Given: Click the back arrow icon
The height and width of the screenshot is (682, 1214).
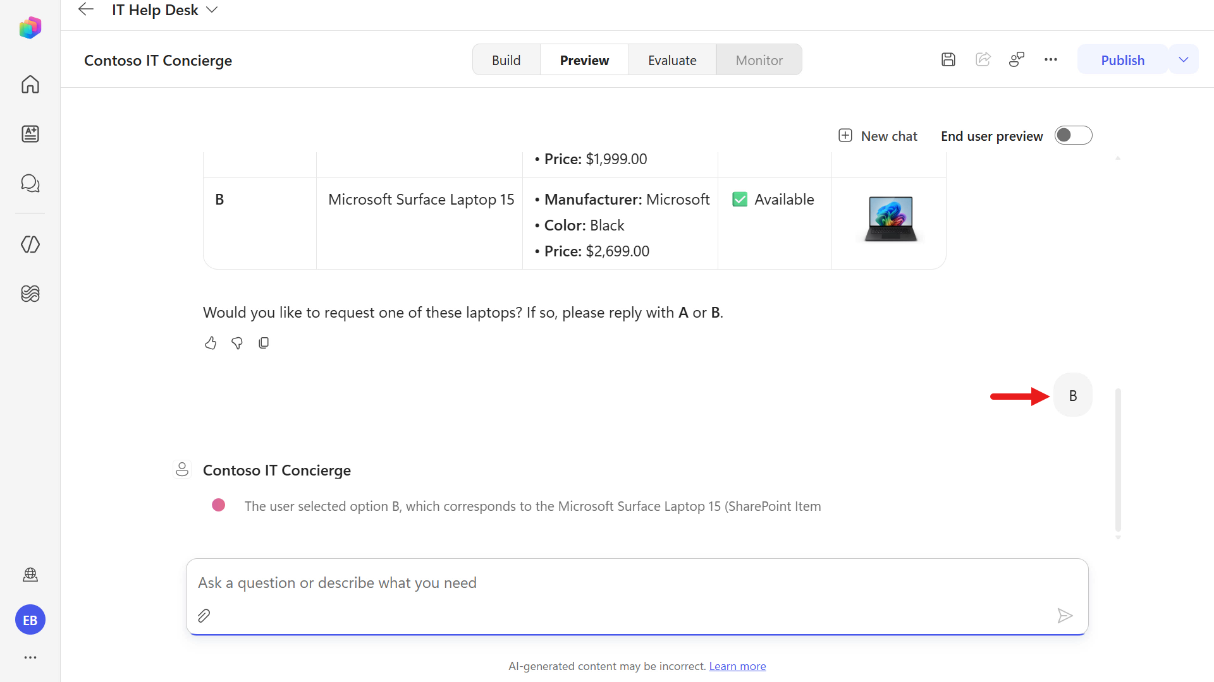Looking at the screenshot, I should 85,9.
